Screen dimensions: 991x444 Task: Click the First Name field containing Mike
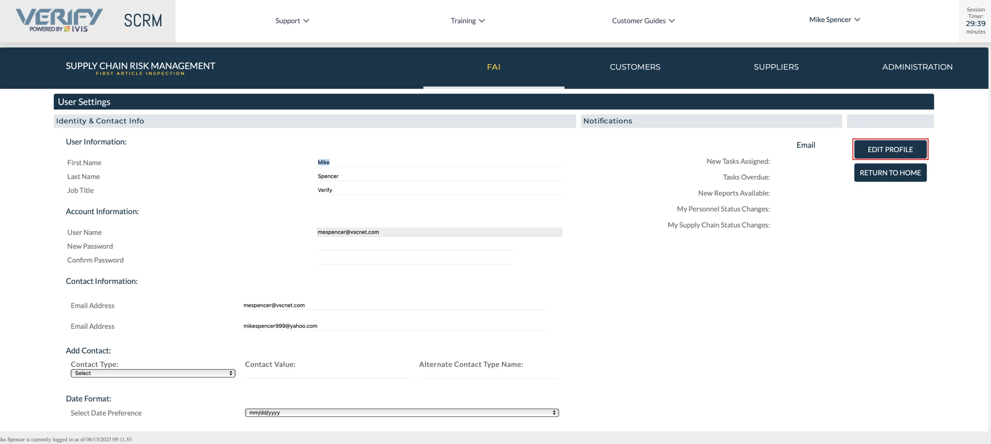click(x=439, y=162)
